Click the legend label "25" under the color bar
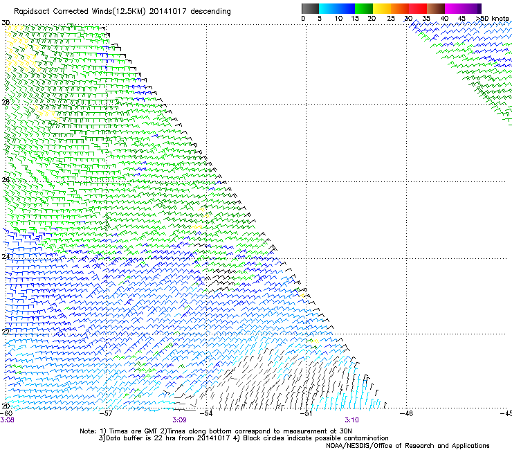Screen dimensions: 512x450 [x=391, y=19]
